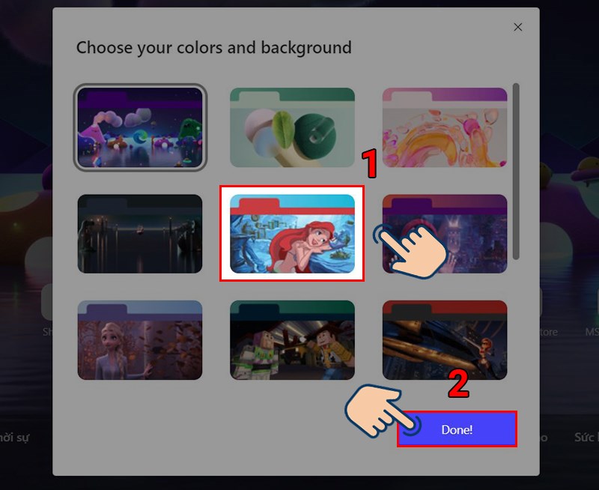Select the red-tabbed Incredibles theme thumbnail
Screen dimensions: 599x490
[x=445, y=340]
